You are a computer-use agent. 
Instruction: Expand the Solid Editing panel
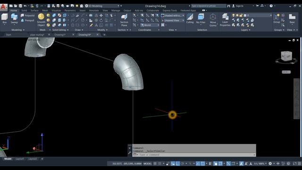60,30
